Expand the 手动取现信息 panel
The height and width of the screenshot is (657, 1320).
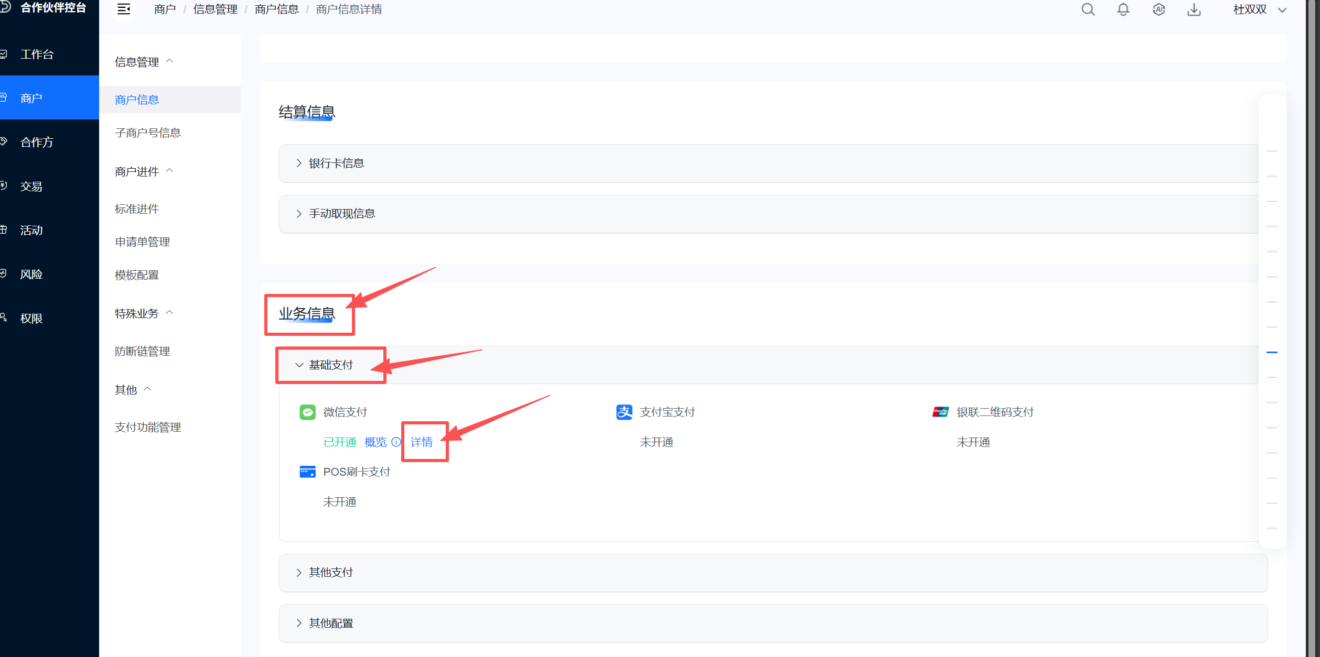(773, 214)
